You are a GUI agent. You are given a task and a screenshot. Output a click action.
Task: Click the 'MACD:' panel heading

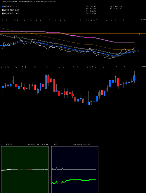(9, 144)
